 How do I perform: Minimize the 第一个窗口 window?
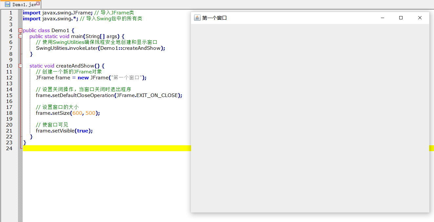[382, 18]
